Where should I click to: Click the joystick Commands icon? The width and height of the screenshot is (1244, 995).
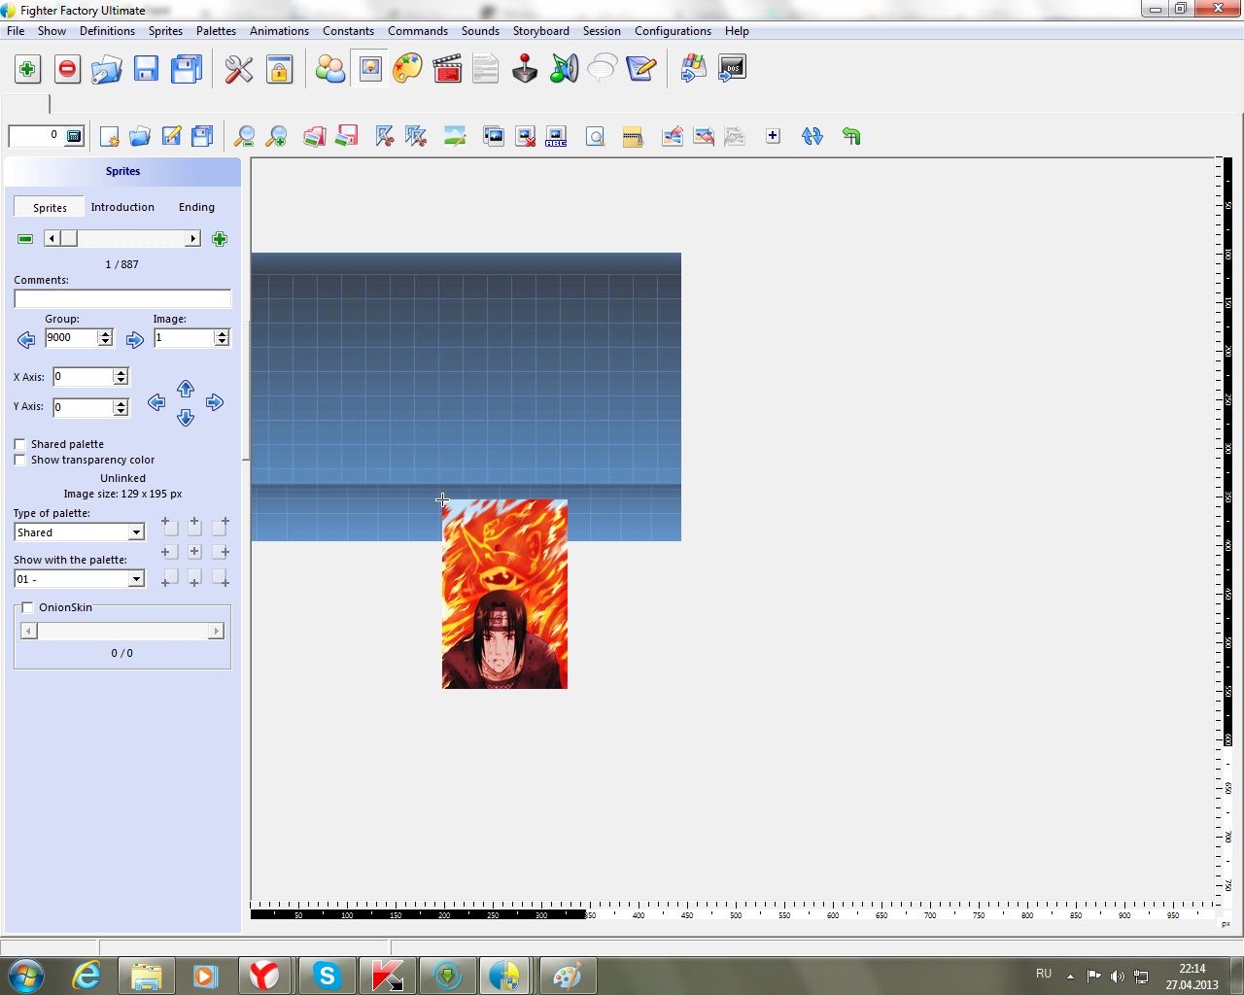pos(525,69)
